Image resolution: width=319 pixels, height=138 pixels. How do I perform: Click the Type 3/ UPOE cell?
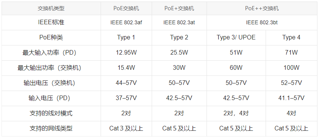tap(236, 38)
